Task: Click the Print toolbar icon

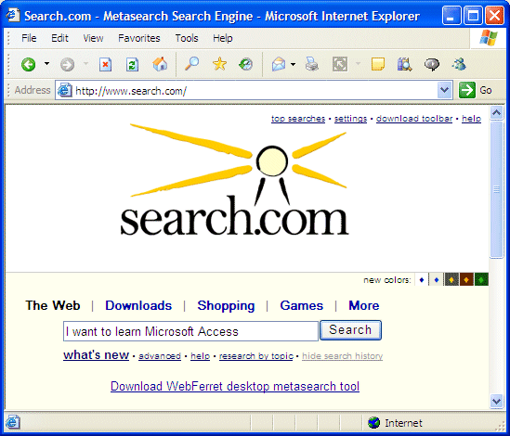Action: click(x=312, y=64)
